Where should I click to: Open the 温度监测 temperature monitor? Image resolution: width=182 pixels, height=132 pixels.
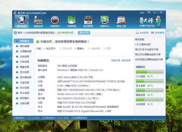(38, 21)
